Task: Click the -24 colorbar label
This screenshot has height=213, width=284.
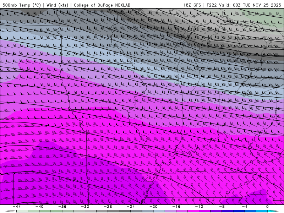Action: tap(131, 207)
